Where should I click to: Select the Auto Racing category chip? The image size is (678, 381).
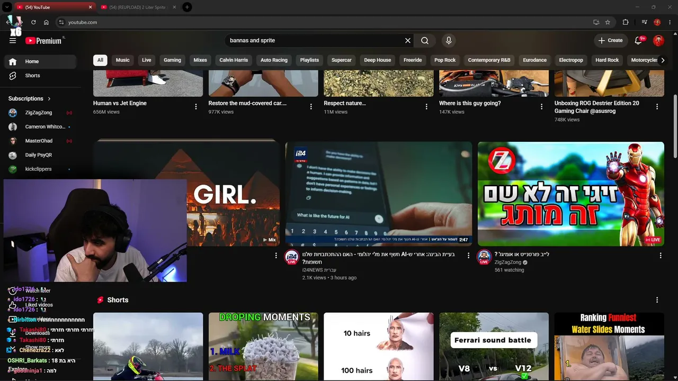point(274,60)
